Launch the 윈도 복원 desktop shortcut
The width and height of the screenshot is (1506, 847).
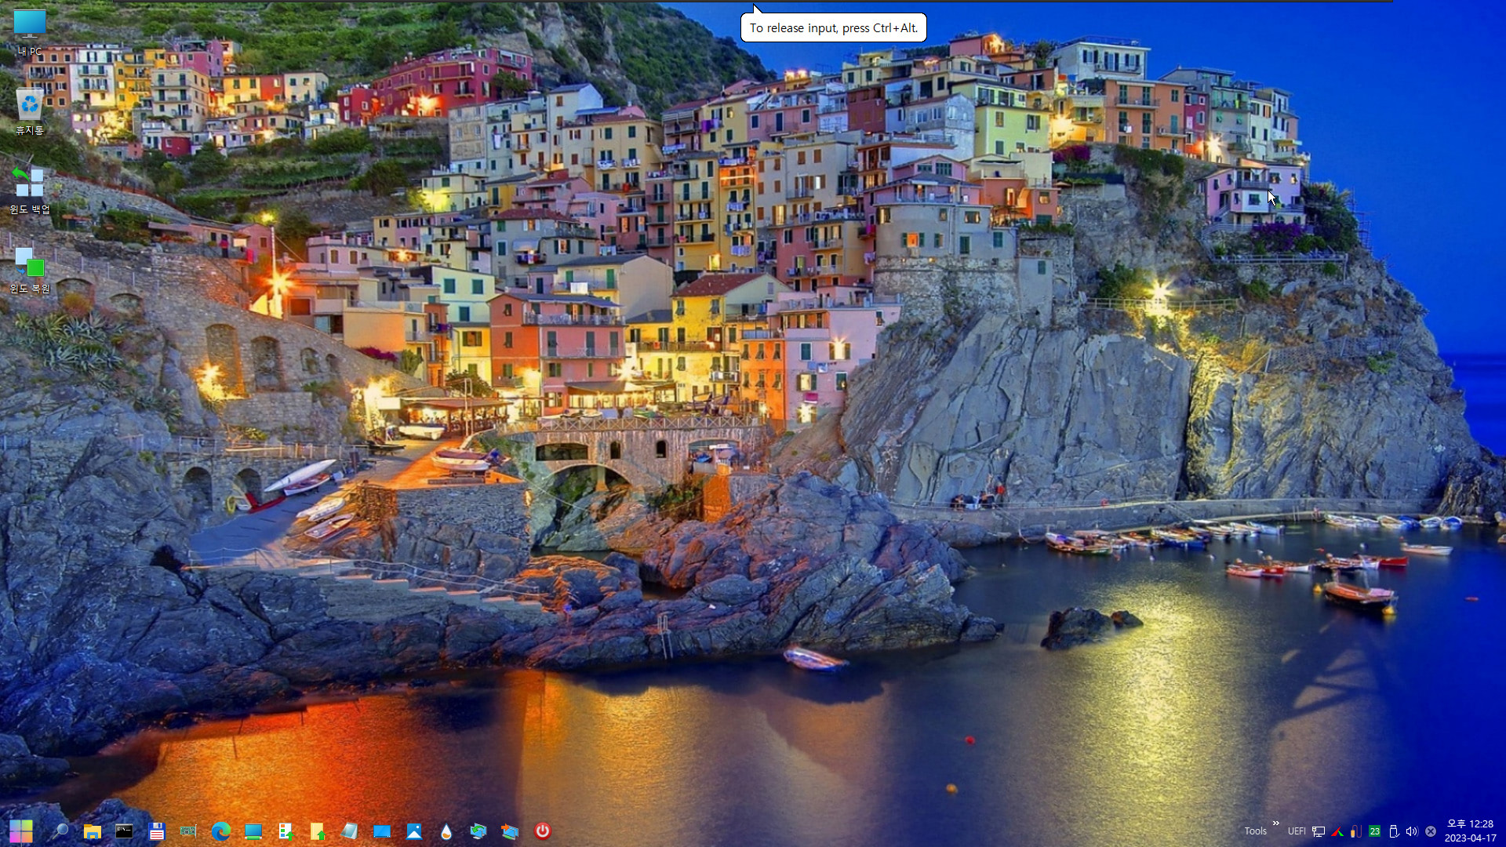[x=30, y=269]
